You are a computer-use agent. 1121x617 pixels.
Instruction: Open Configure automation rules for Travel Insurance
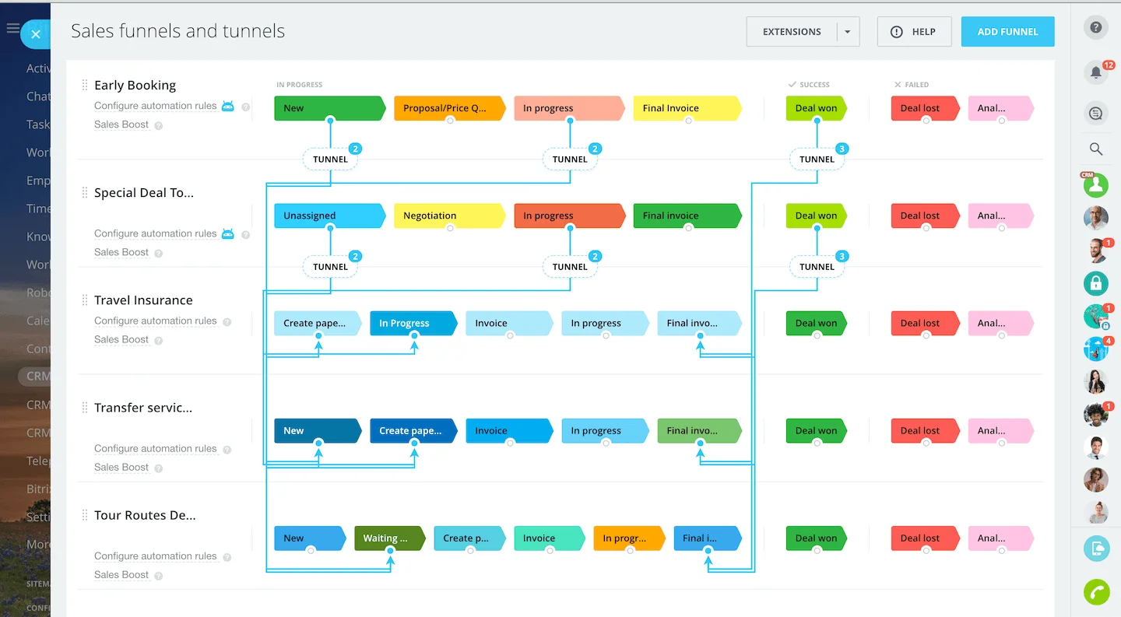155,321
